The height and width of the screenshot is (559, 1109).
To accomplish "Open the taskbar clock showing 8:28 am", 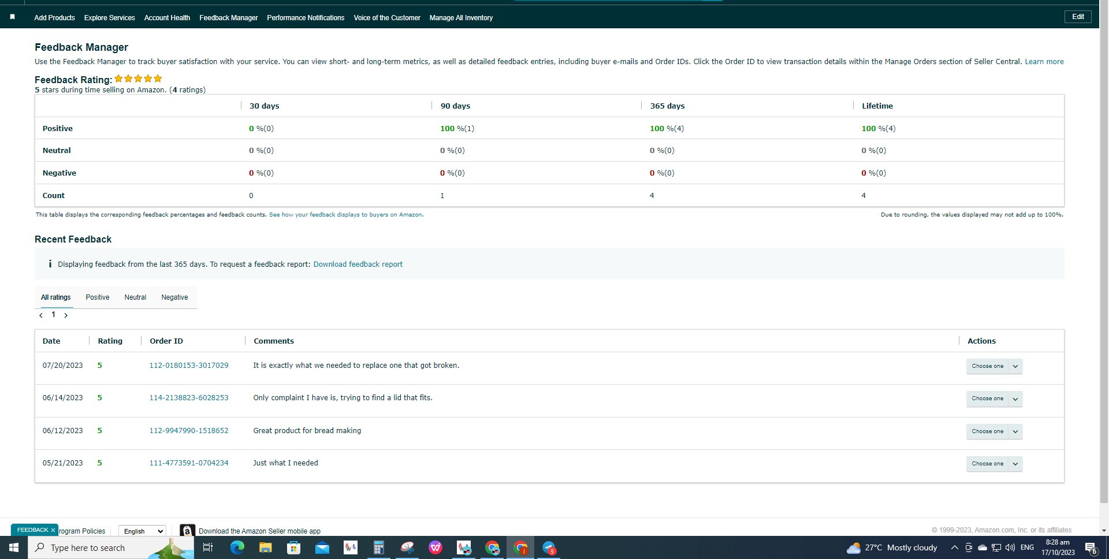I will coord(1058,547).
